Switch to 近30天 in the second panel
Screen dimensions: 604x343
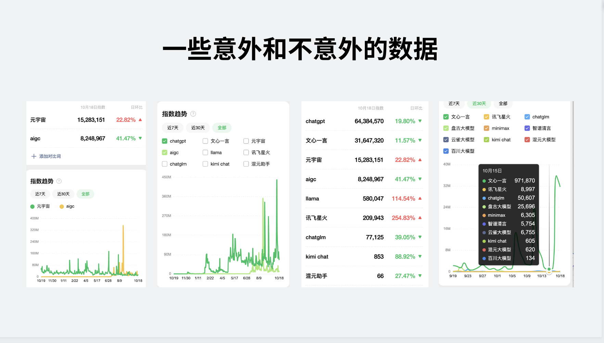point(198,128)
